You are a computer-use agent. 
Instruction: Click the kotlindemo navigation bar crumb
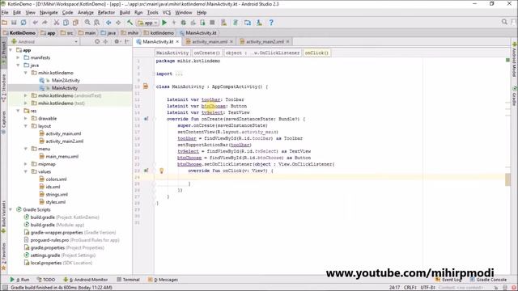click(x=159, y=33)
